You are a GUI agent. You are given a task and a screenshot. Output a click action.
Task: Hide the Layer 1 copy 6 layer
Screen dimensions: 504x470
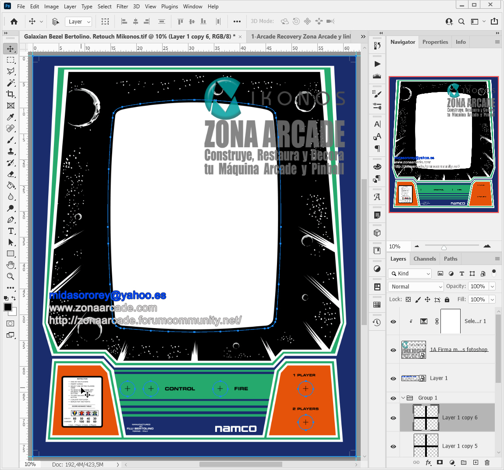pos(393,418)
